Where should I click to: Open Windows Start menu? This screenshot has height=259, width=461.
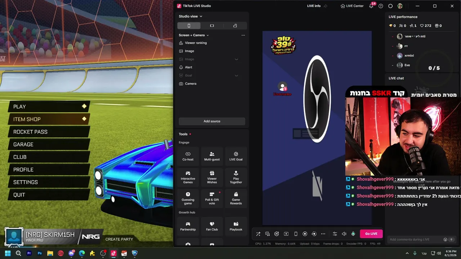tap(8, 253)
